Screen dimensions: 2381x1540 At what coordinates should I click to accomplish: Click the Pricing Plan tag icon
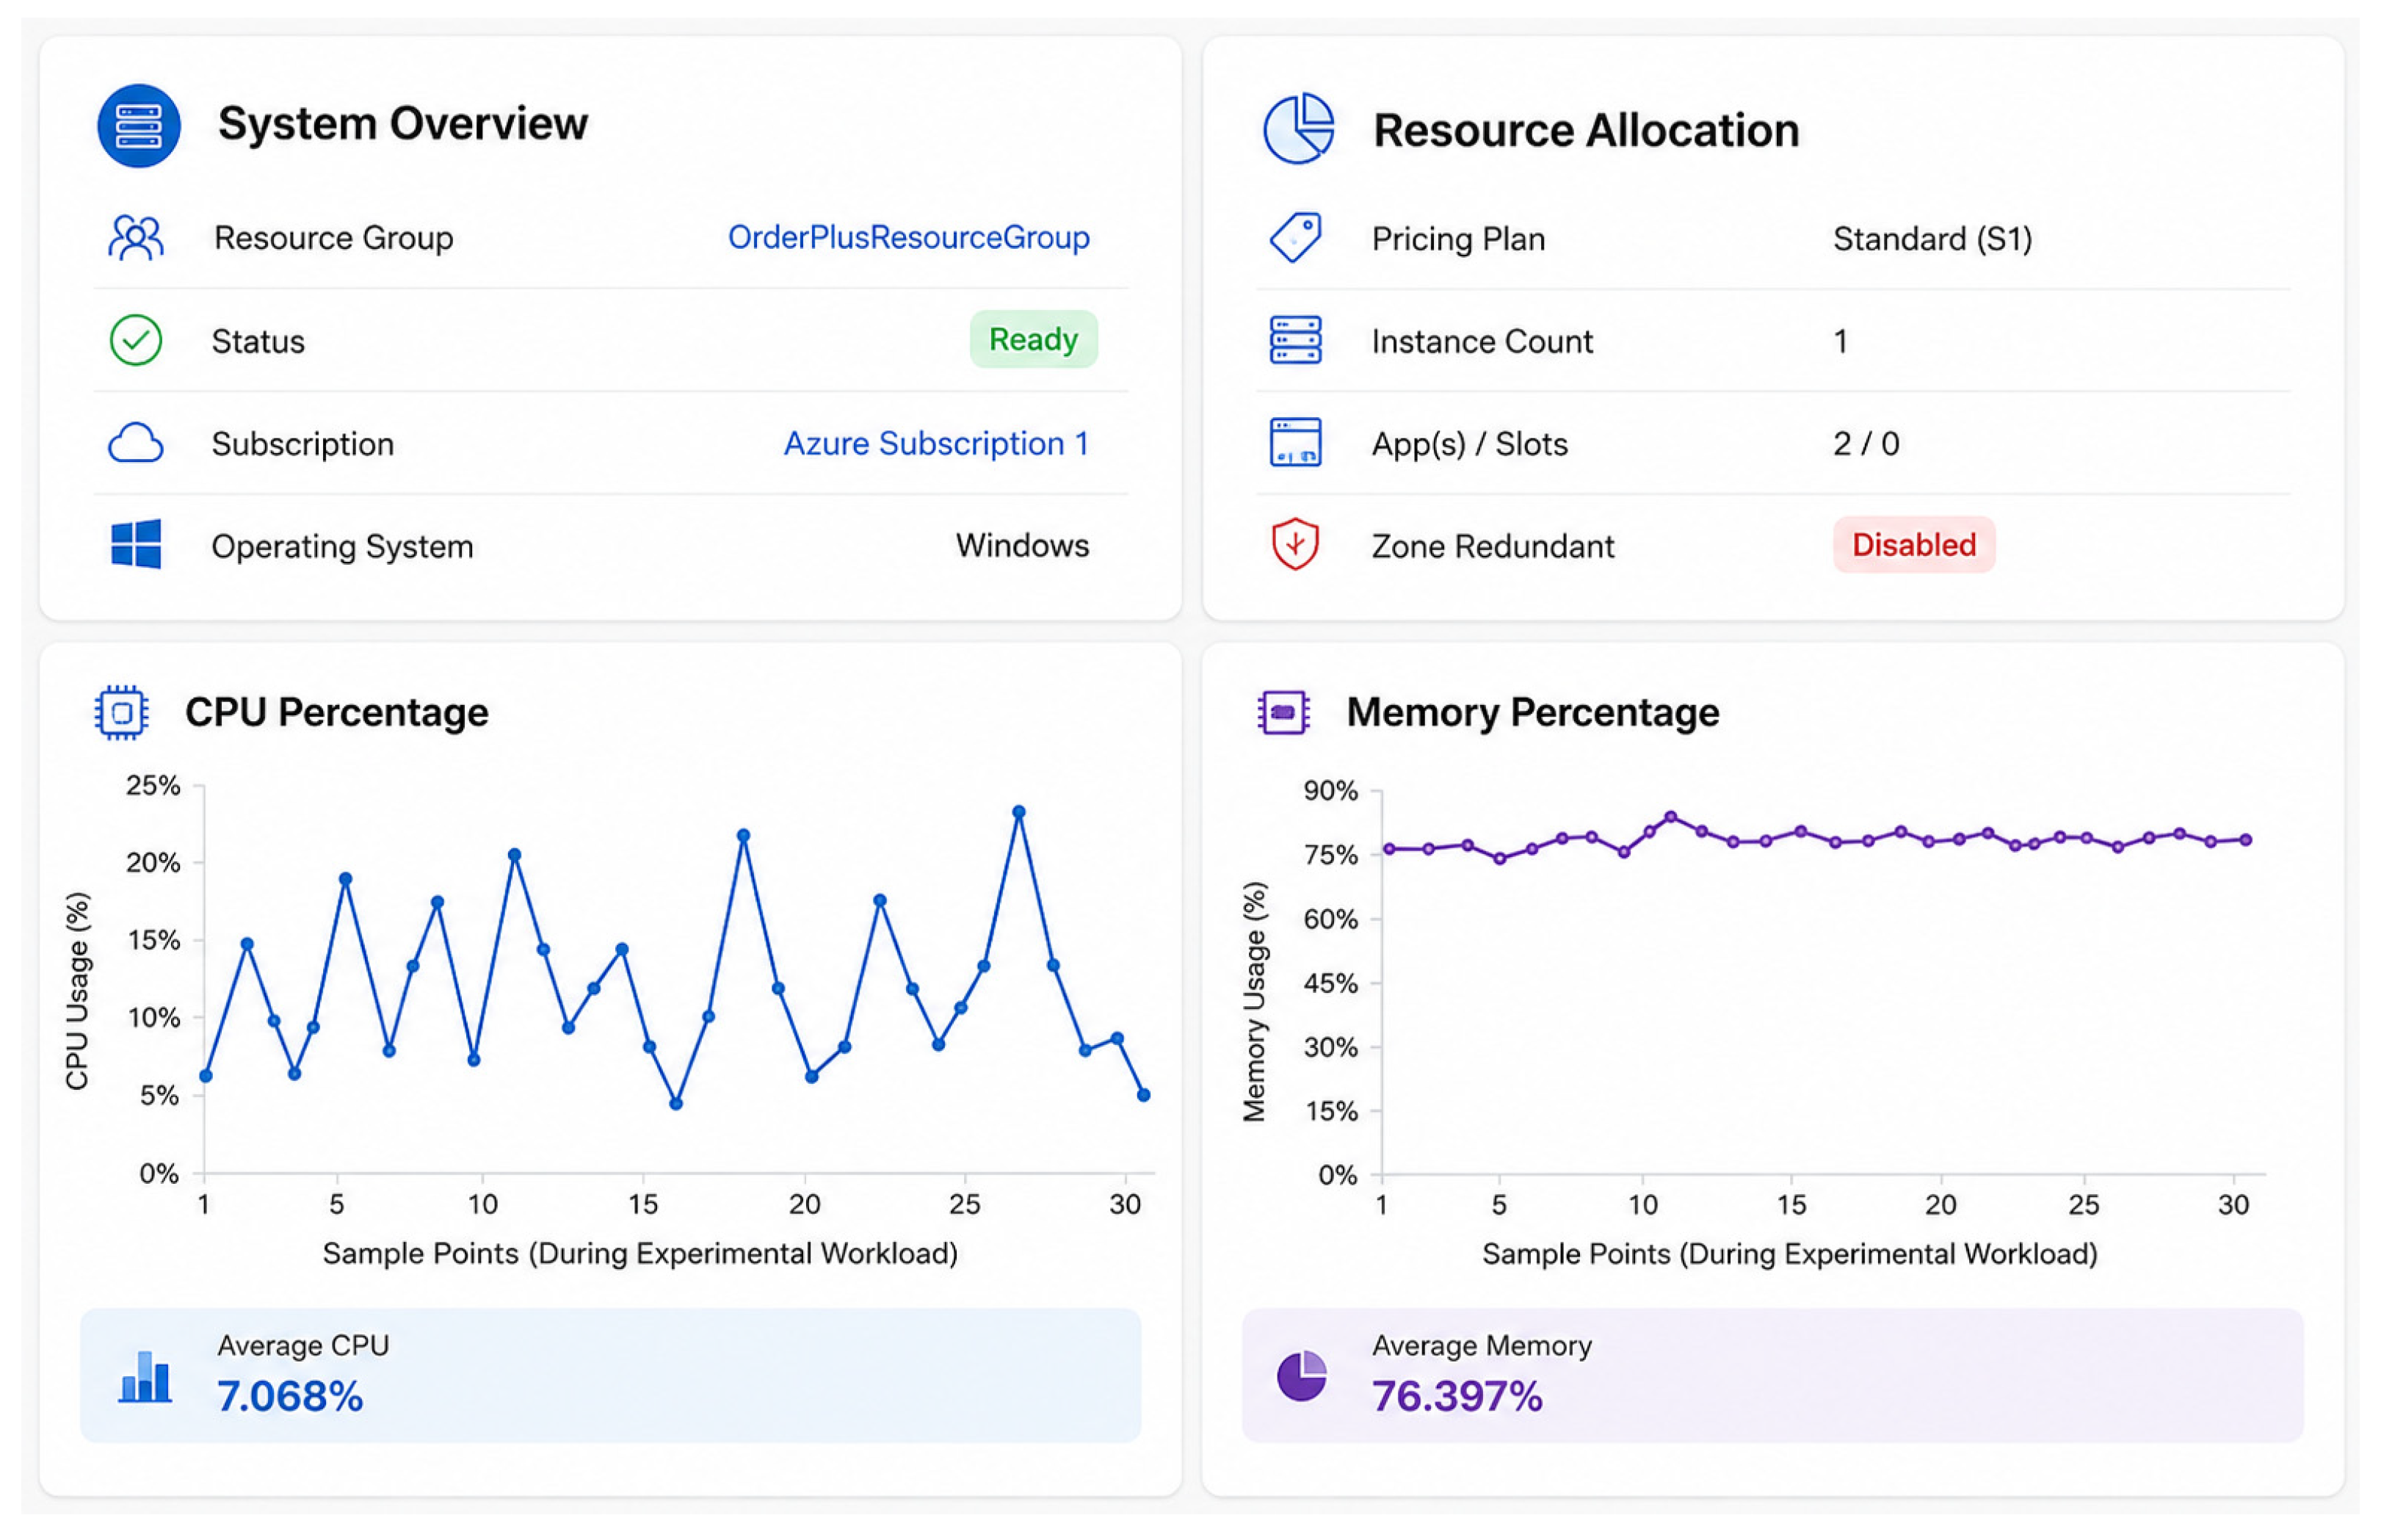(x=1295, y=238)
